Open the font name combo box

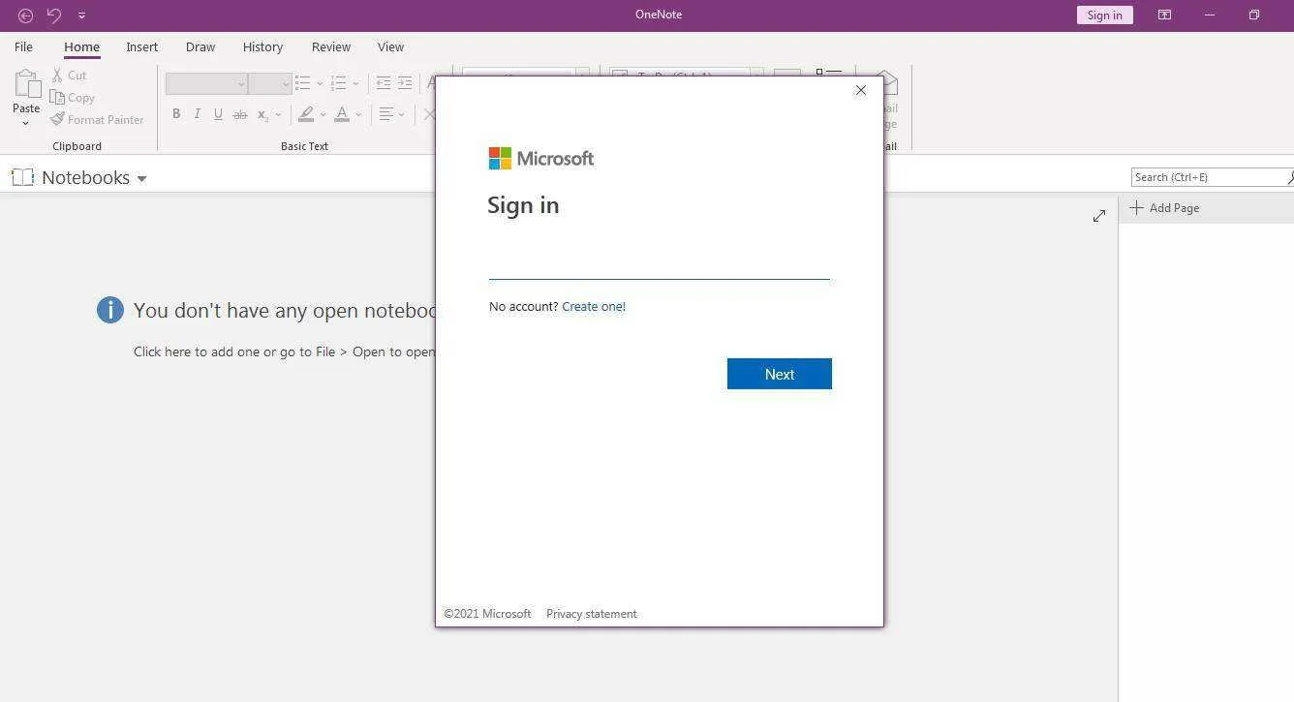click(x=206, y=83)
